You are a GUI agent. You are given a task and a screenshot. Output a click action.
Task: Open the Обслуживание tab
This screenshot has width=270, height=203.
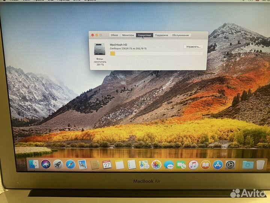pos(180,35)
